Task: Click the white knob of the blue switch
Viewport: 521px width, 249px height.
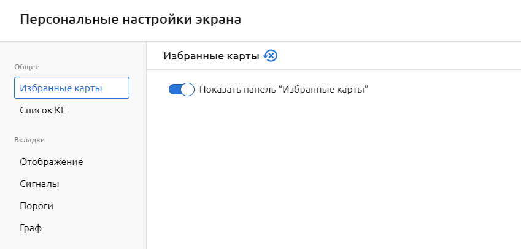Action: click(188, 90)
